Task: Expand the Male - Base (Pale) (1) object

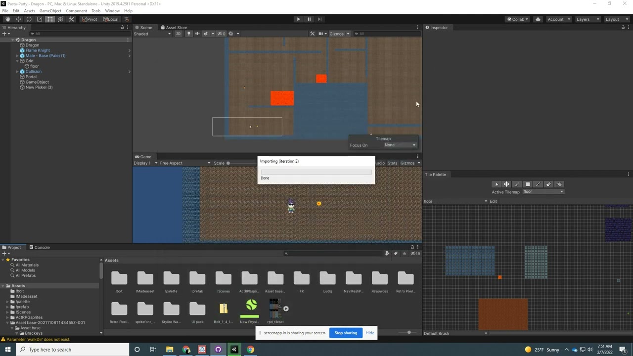Action: pyautogui.click(x=17, y=56)
